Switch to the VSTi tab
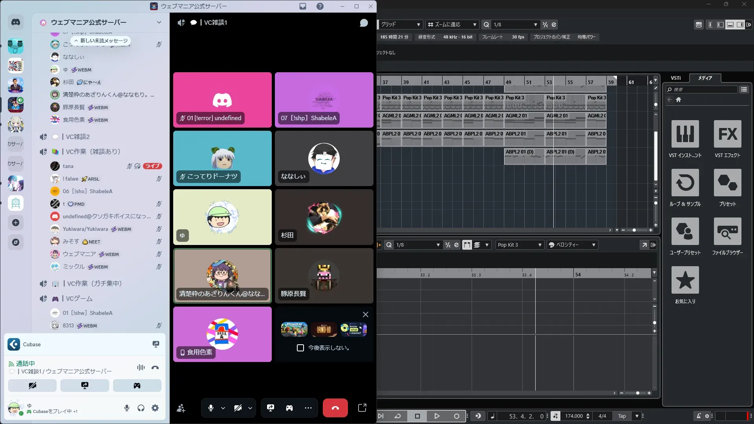 675,78
